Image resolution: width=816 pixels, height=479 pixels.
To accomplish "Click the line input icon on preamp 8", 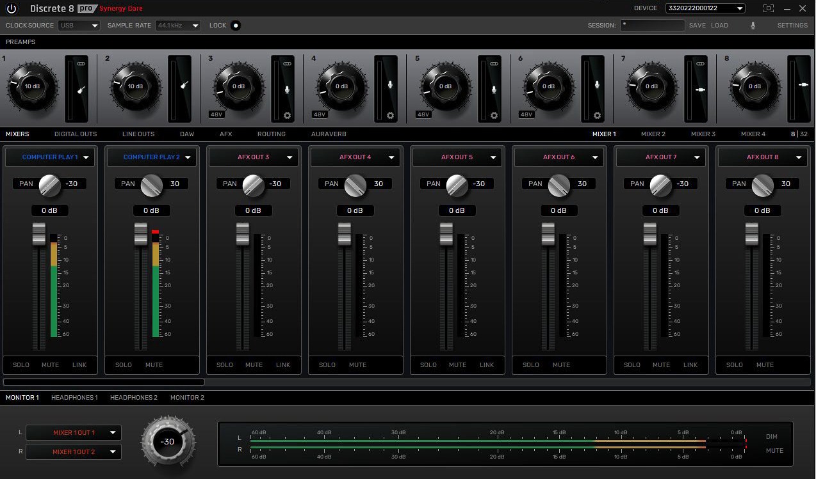I will (803, 84).
